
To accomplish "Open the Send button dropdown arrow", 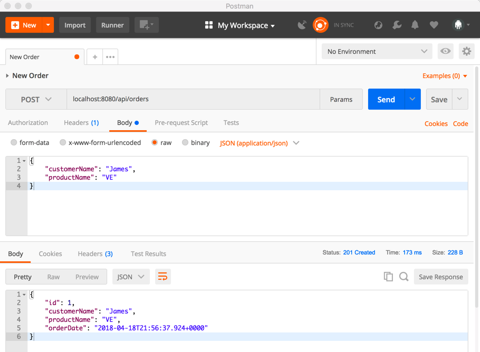I will (412, 99).
